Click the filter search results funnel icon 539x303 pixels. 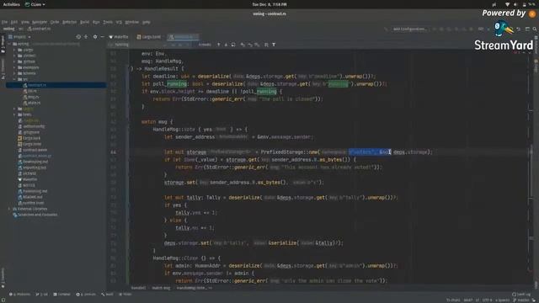click(x=274, y=45)
